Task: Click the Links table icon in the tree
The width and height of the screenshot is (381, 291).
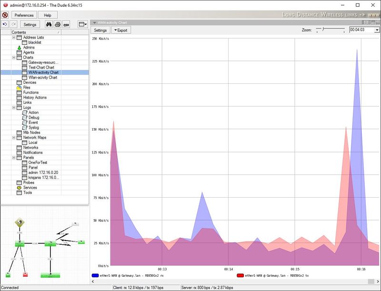Action: click(x=19, y=102)
